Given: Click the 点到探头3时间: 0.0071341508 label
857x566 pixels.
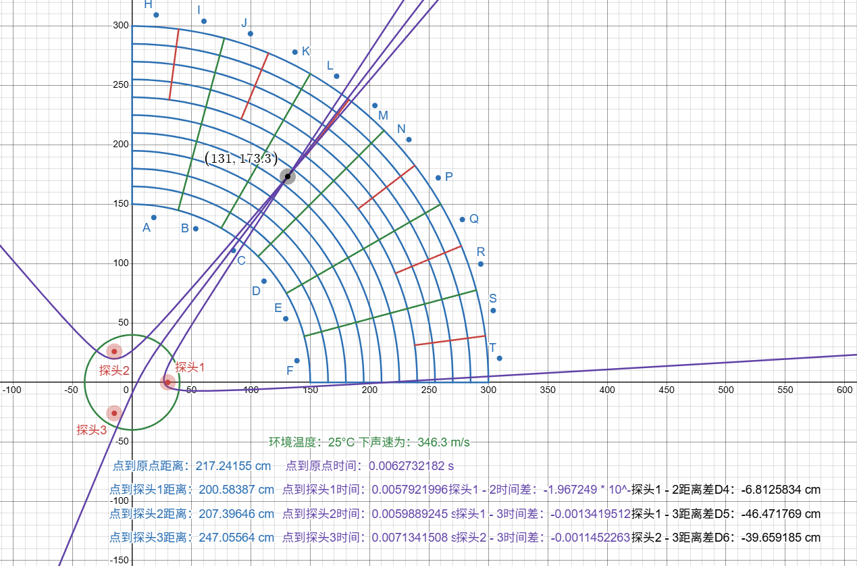Looking at the screenshot, I should click(x=369, y=538).
